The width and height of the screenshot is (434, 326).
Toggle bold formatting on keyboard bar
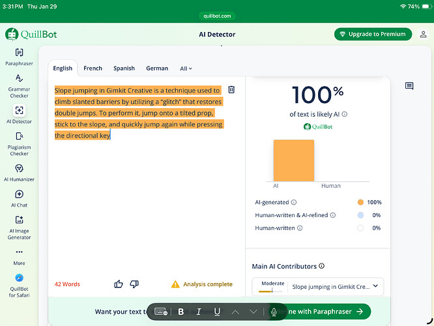point(181,312)
